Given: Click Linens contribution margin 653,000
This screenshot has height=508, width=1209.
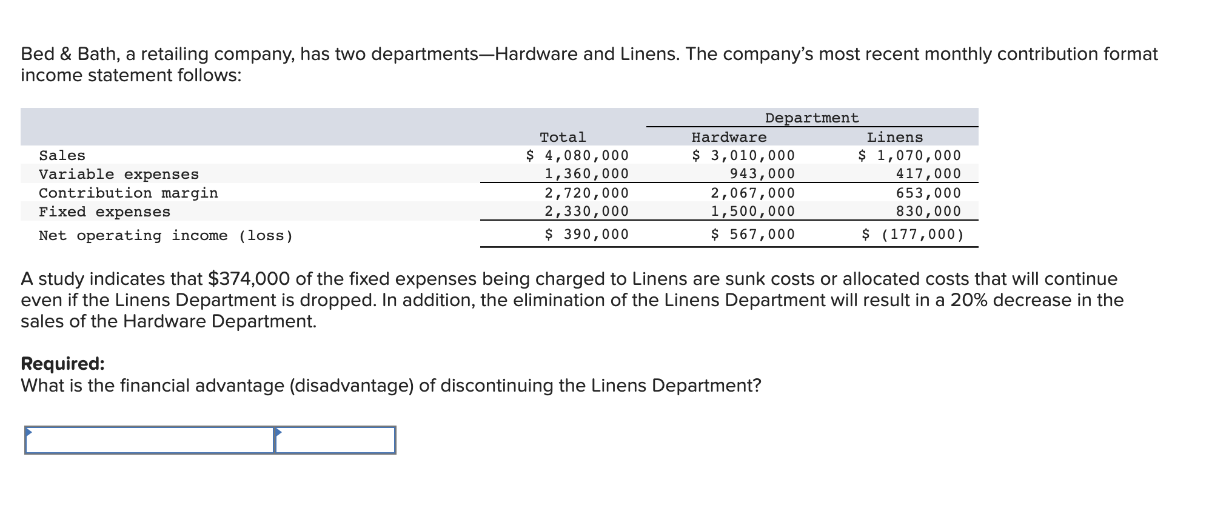Looking at the screenshot, I should (x=928, y=193).
